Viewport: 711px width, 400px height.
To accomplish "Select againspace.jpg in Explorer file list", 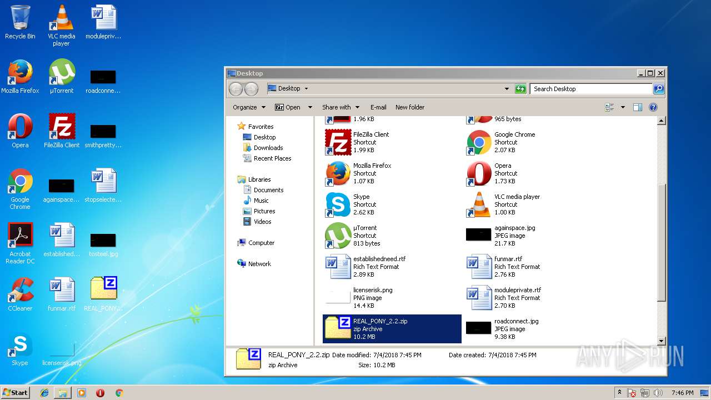I will [x=533, y=236].
